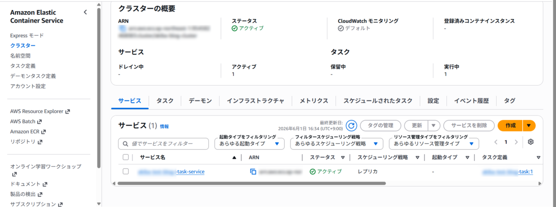Select all services header checkbox
556x207 pixels.
[126, 157]
